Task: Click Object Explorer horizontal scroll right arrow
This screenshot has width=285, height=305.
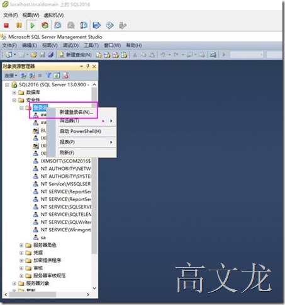Action: [x=88, y=295]
